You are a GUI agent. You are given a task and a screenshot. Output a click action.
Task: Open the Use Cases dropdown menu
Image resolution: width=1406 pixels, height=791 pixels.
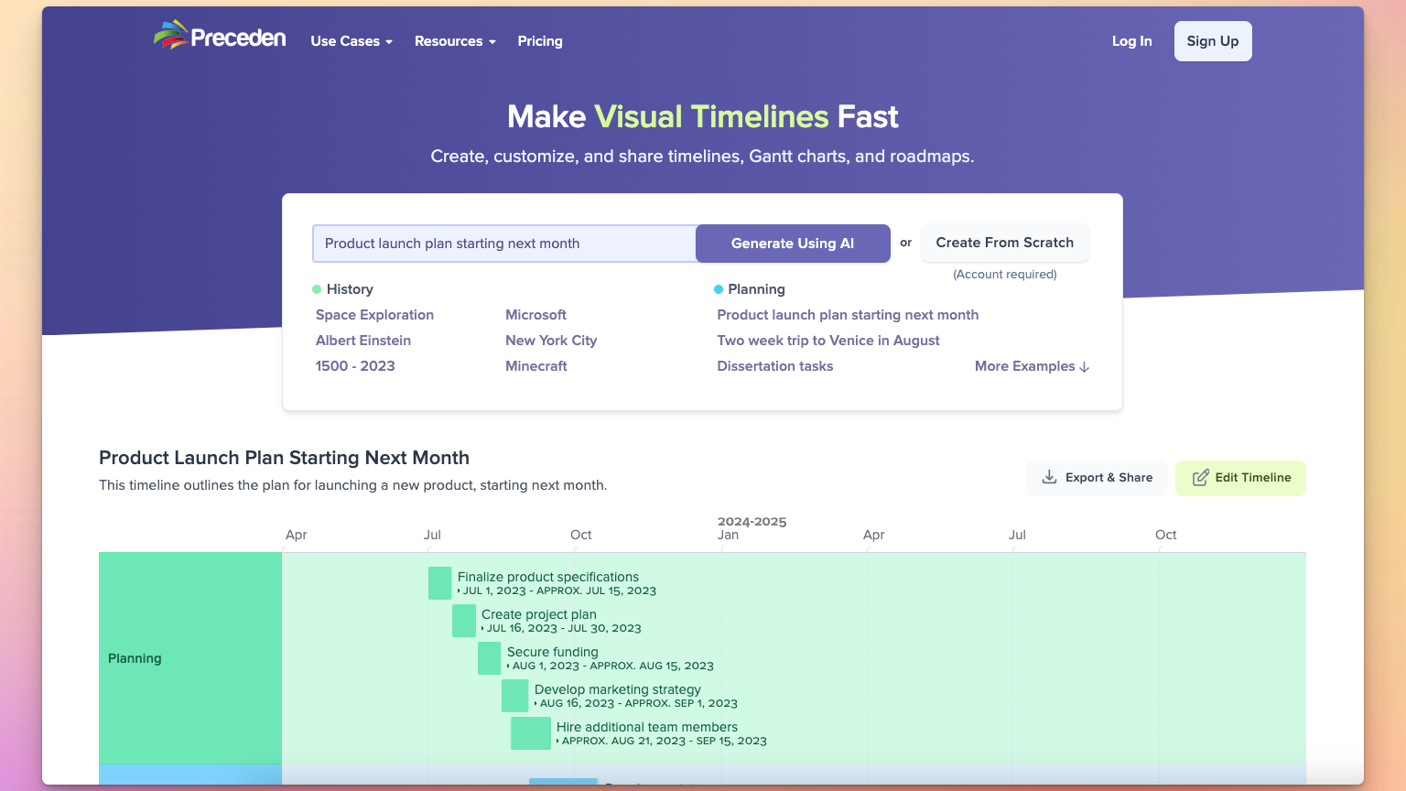(x=351, y=41)
